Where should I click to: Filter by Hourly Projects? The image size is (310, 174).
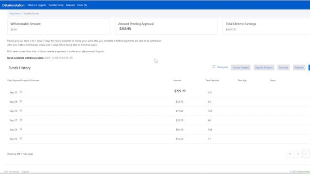[241, 68]
